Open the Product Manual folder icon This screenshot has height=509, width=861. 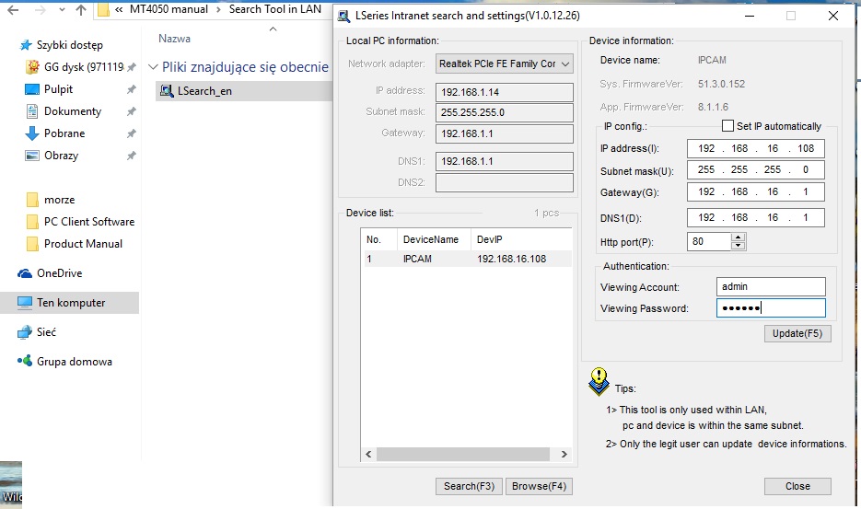coord(32,243)
